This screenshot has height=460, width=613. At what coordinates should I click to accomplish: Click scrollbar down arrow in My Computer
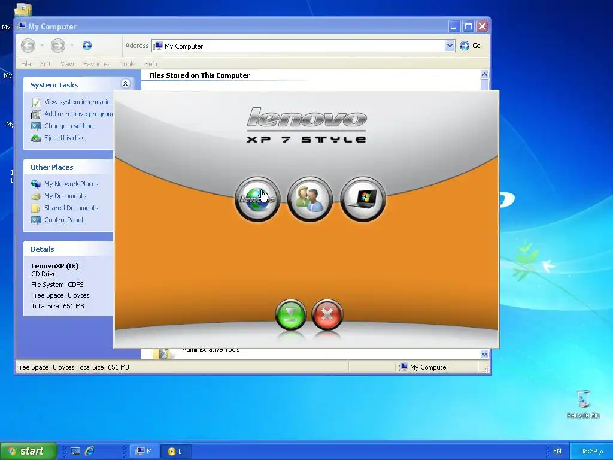coord(484,355)
